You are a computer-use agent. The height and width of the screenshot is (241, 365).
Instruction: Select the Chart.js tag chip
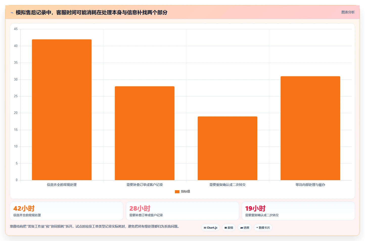[x=211, y=228]
